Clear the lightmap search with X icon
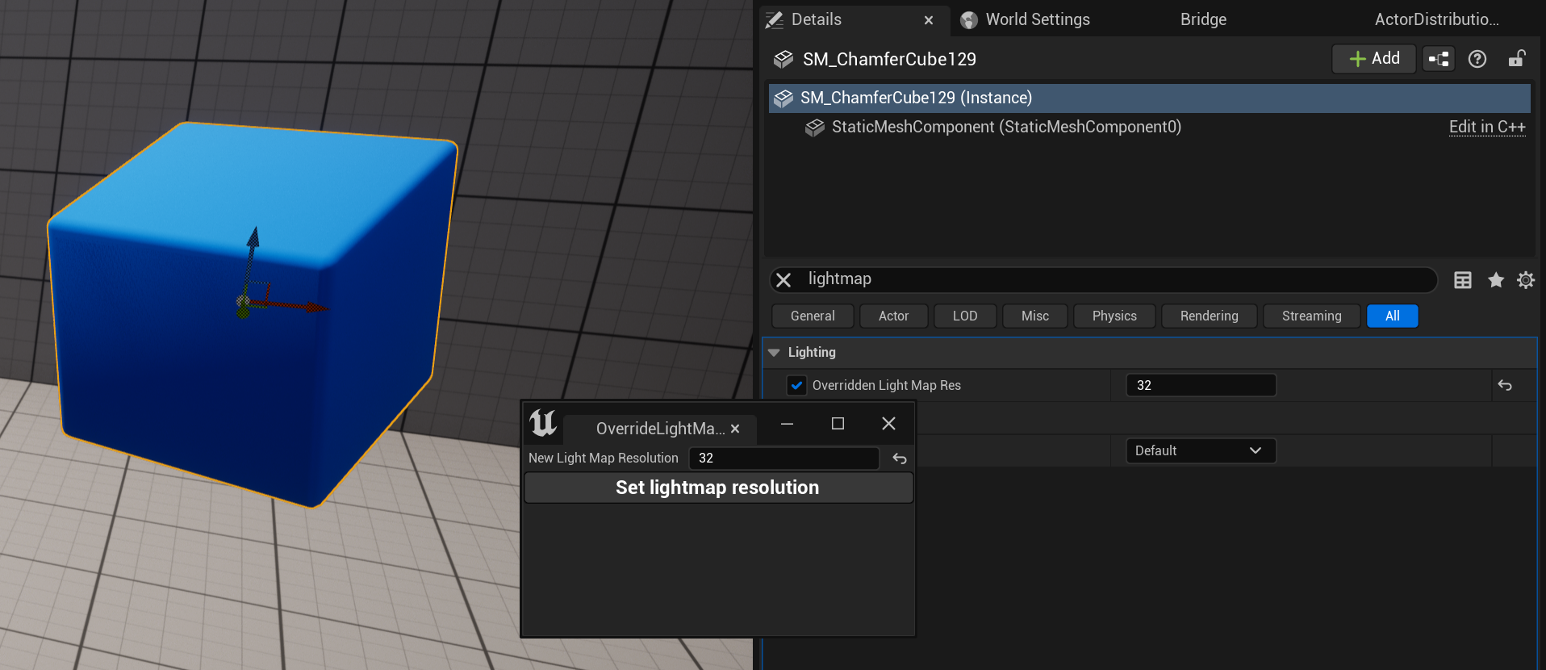 click(783, 279)
